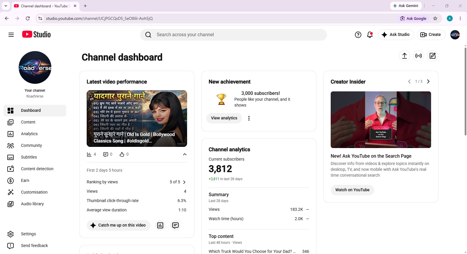Open Community in the sidebar
Screen dimensions: 467x254
pyautogui.click(x=35, y=145)
